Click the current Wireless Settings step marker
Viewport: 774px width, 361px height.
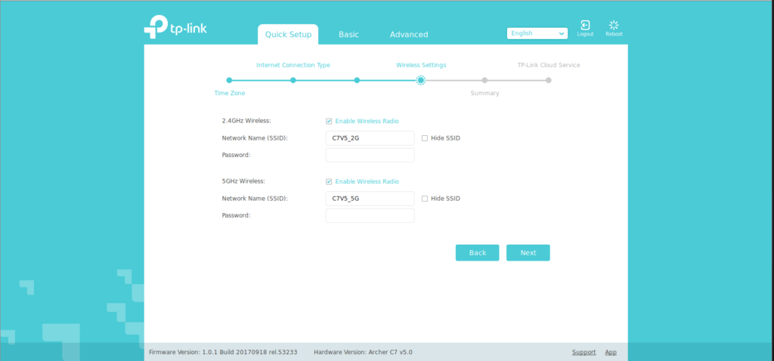(421, 80)
